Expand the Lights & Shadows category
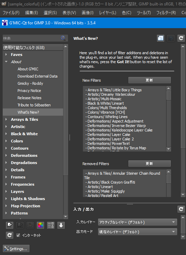Image resolution: width=186 pixels, height=255 pixels. pos(6,199)
